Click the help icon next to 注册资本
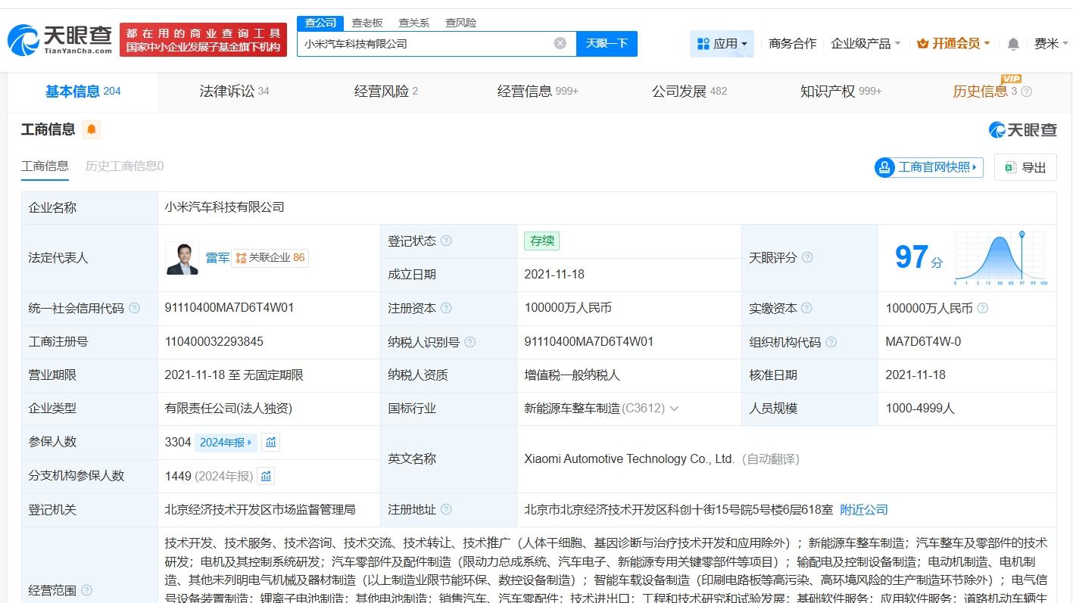The height and width of the screenshot is (603, 1073). point(447,308)
